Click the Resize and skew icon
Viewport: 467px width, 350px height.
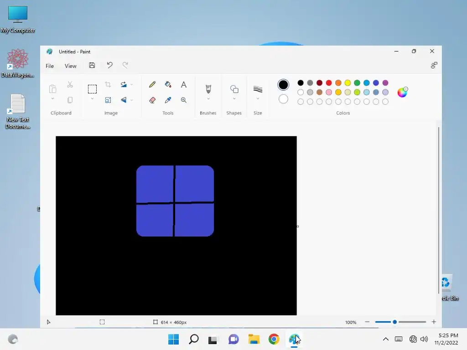pyautogui.click(x=108, y=100)
